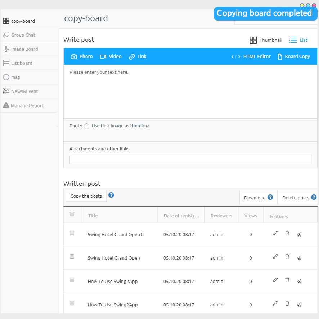
Task: Delete the How To Use Swing2App post
Action: (287, 280)
